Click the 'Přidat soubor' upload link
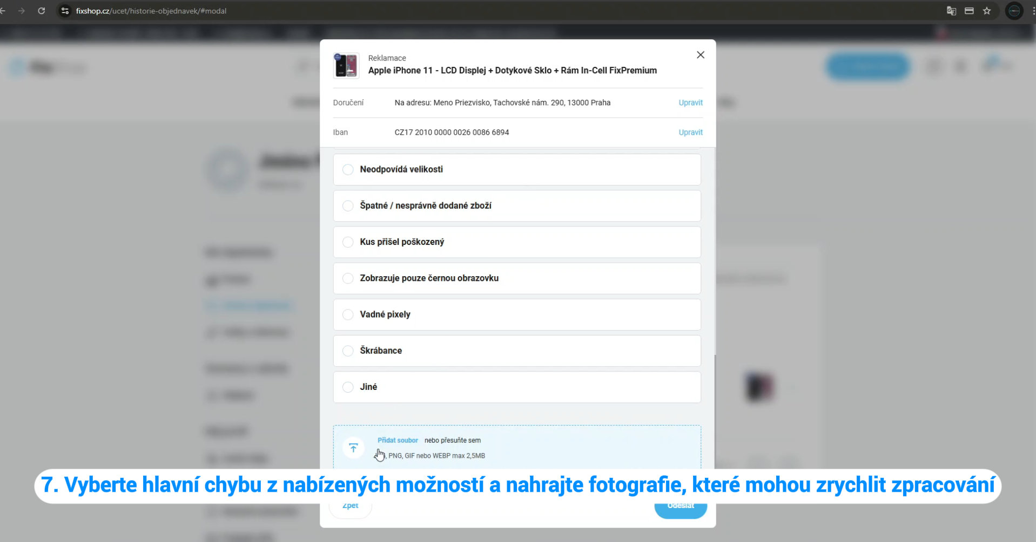1036x542 pixels. [x=398, y=440]
